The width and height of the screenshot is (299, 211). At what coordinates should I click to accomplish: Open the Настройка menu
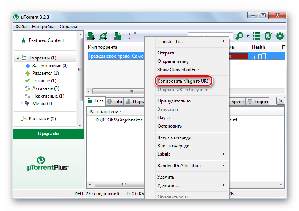coord(43,27)
